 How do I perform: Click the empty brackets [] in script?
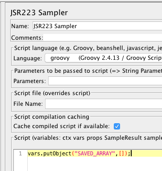click(121, 154)
